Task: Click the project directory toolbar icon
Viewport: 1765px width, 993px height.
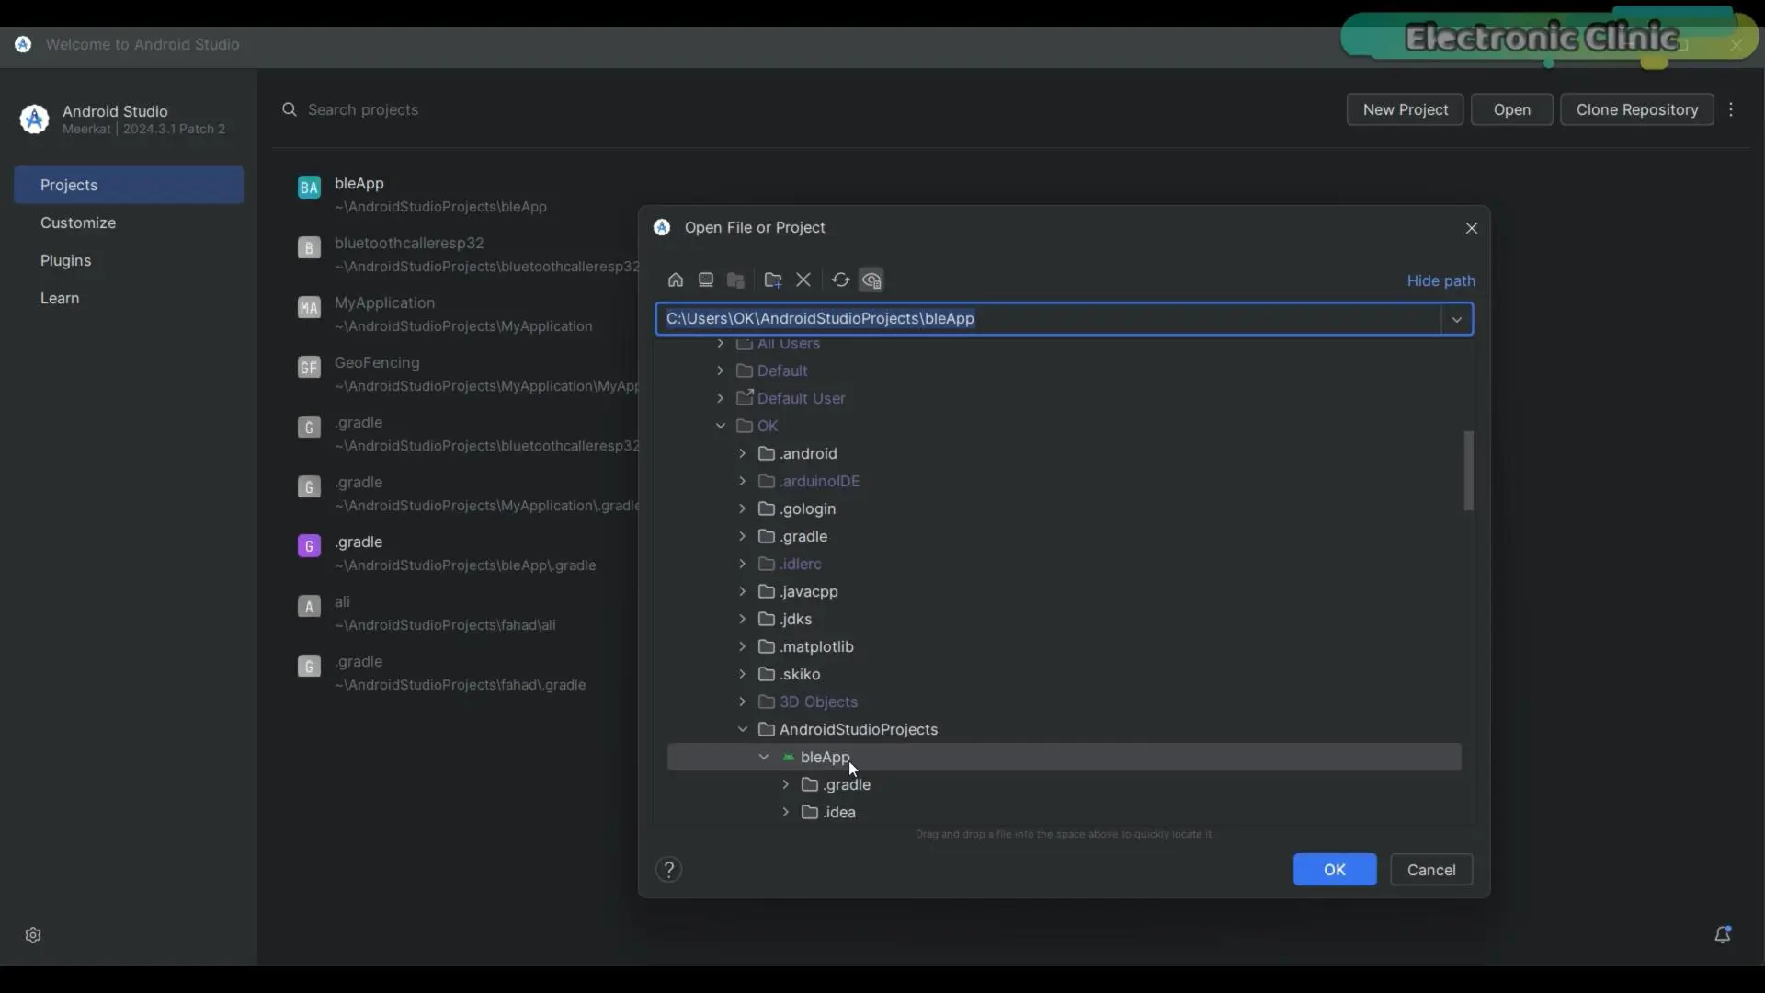Action: click(735, 280)
